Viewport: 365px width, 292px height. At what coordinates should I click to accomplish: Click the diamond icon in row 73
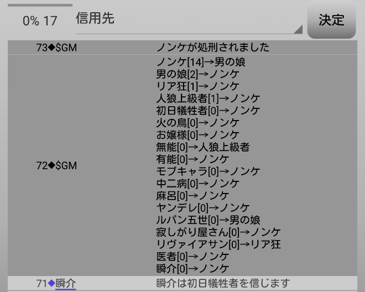click(x=51, y=48)
